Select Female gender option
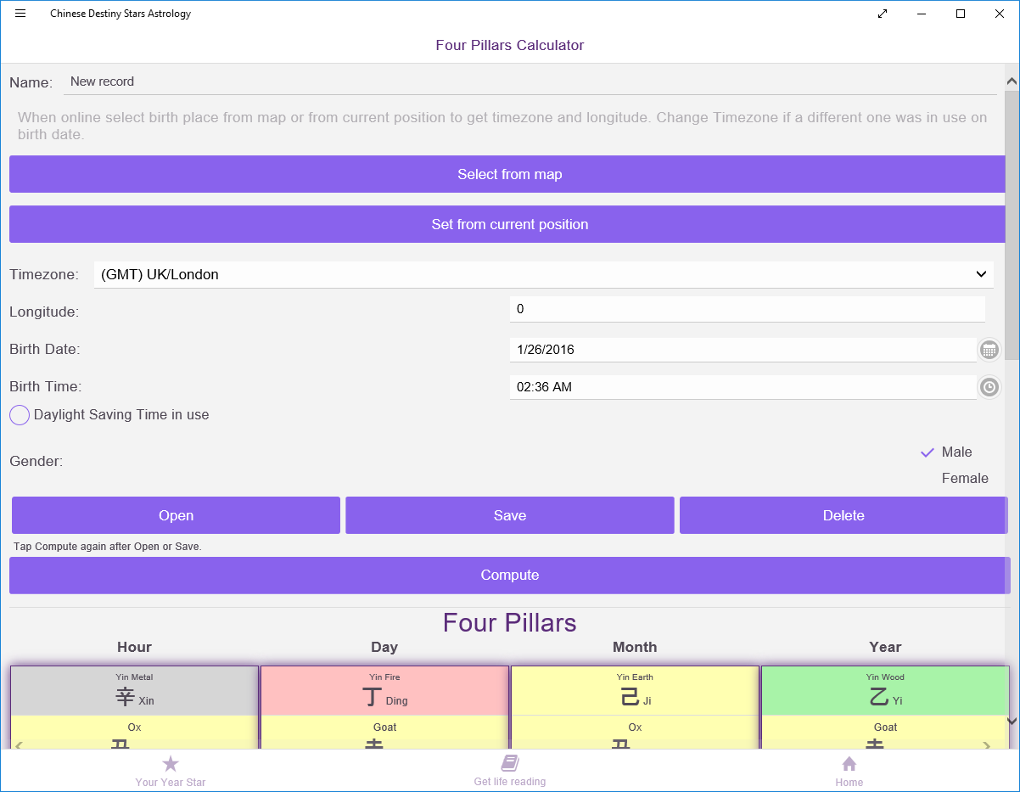Viewport: 1020px width, 792px height. pyautogui.click(x=965, y=479)
